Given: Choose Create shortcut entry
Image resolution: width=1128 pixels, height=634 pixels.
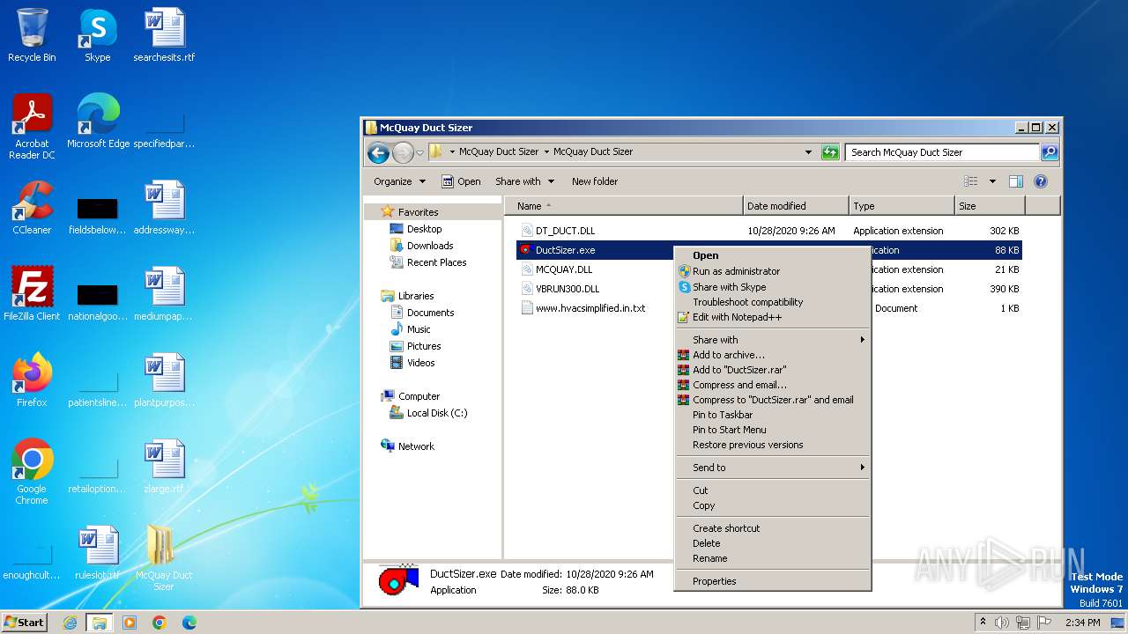Looking at the screenshot, I should 773,528.
